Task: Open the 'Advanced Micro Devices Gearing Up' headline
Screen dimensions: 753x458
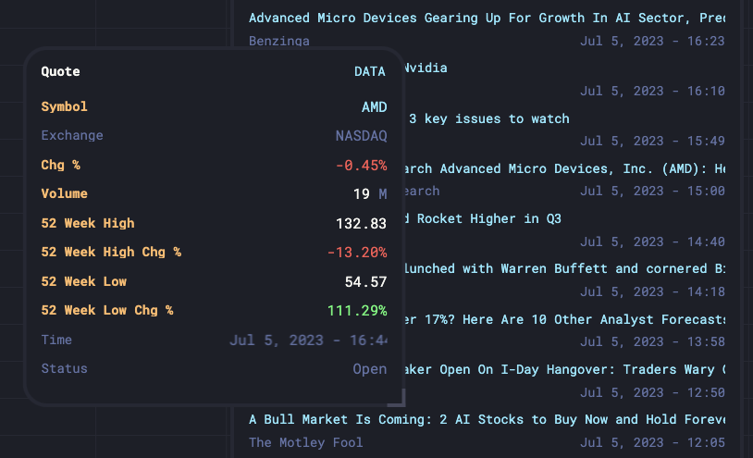Action: point(487,19)
